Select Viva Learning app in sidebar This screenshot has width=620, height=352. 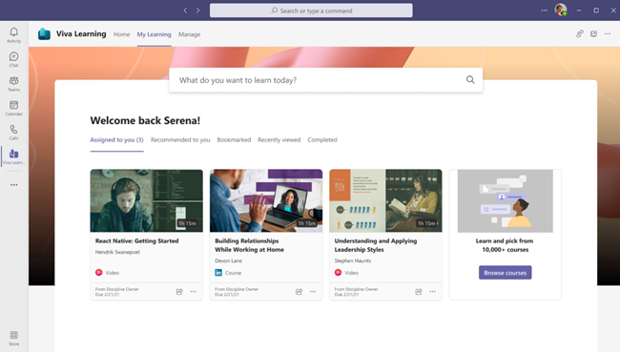click(x=14, y=156)
